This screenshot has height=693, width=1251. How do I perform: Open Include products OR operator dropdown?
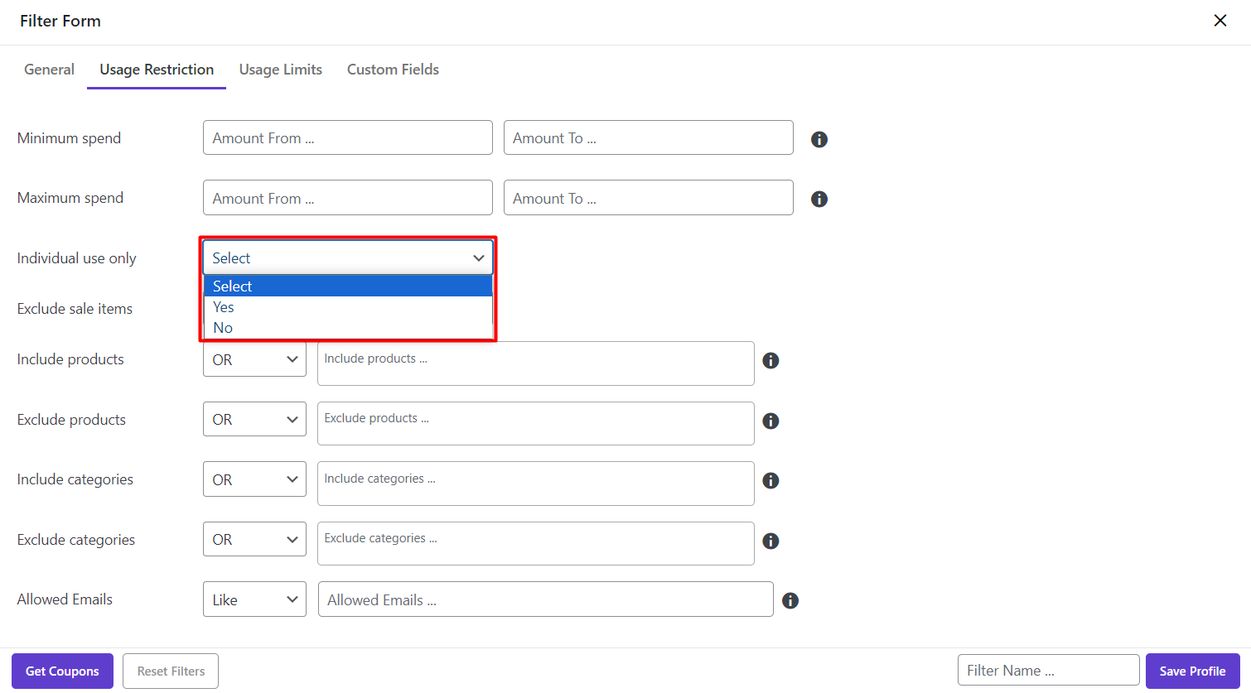(254, 359)
